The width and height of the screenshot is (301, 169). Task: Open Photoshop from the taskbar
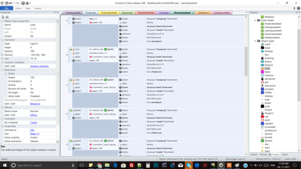(x=156, y=165)
